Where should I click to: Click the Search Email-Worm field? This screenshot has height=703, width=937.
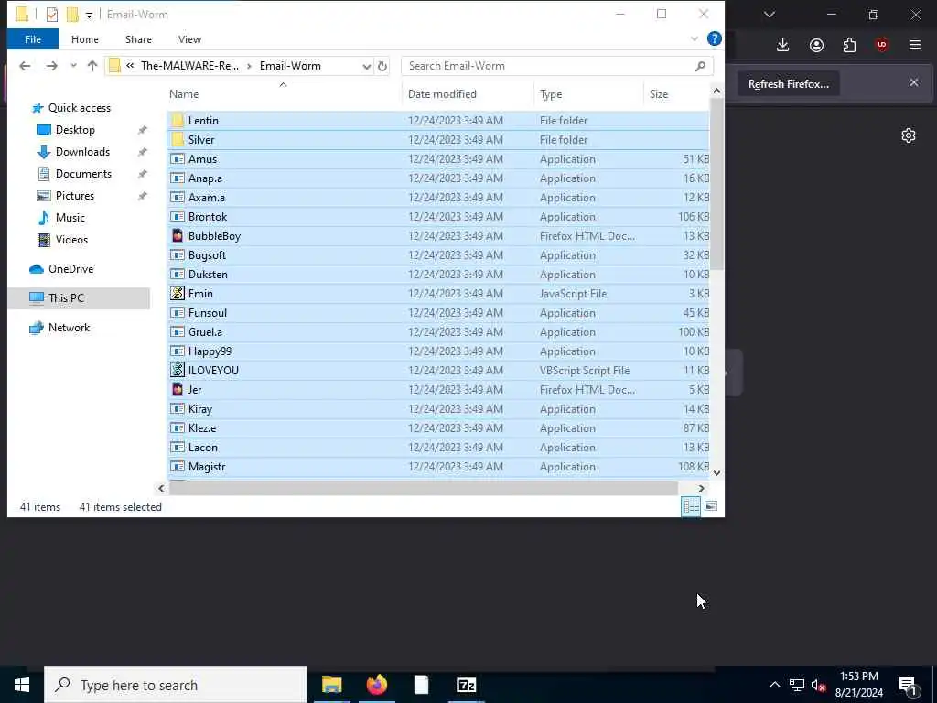pyautogui.click(x=557, y=66)
